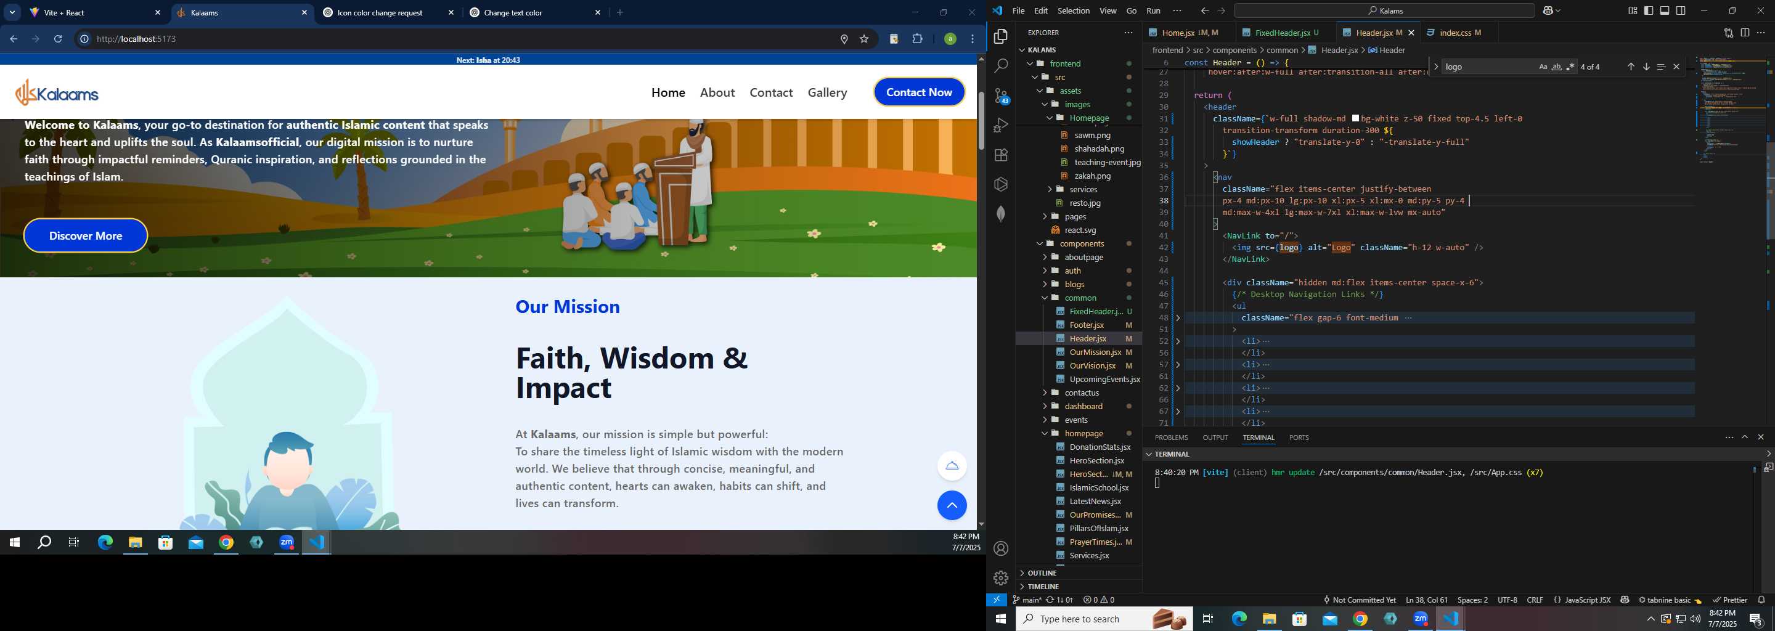The width and height of the screenshot is (1775, 631).
Task: Go to previous match in find widget
Action: click(1630, 67)
